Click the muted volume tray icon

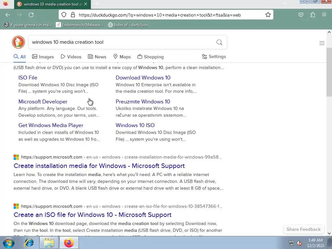pyautogui.click(x=299, y=243)
